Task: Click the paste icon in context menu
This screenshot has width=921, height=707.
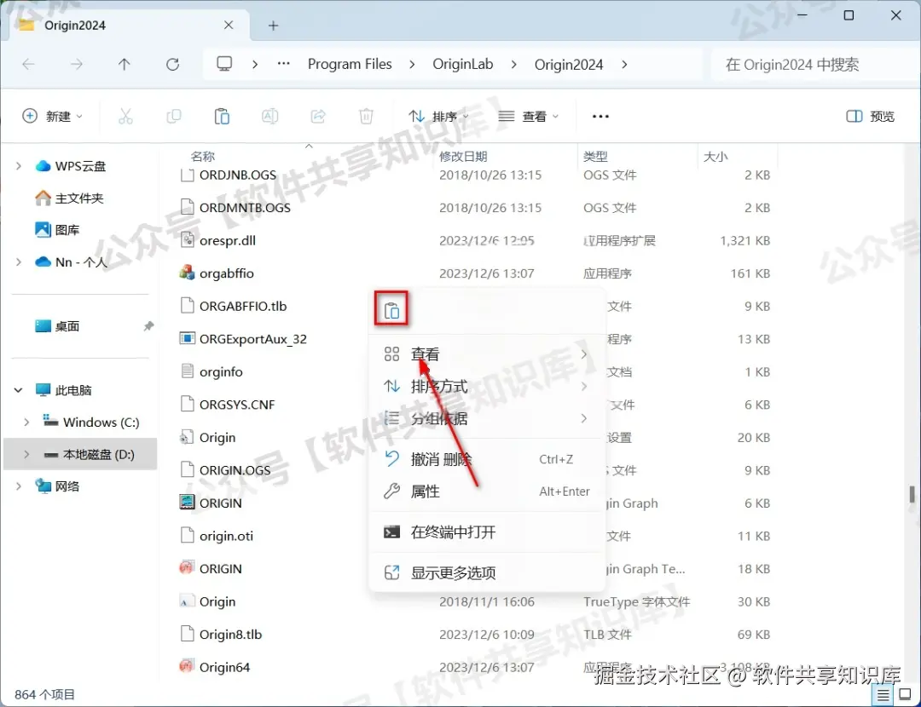Action: click(x=391, y=310)
